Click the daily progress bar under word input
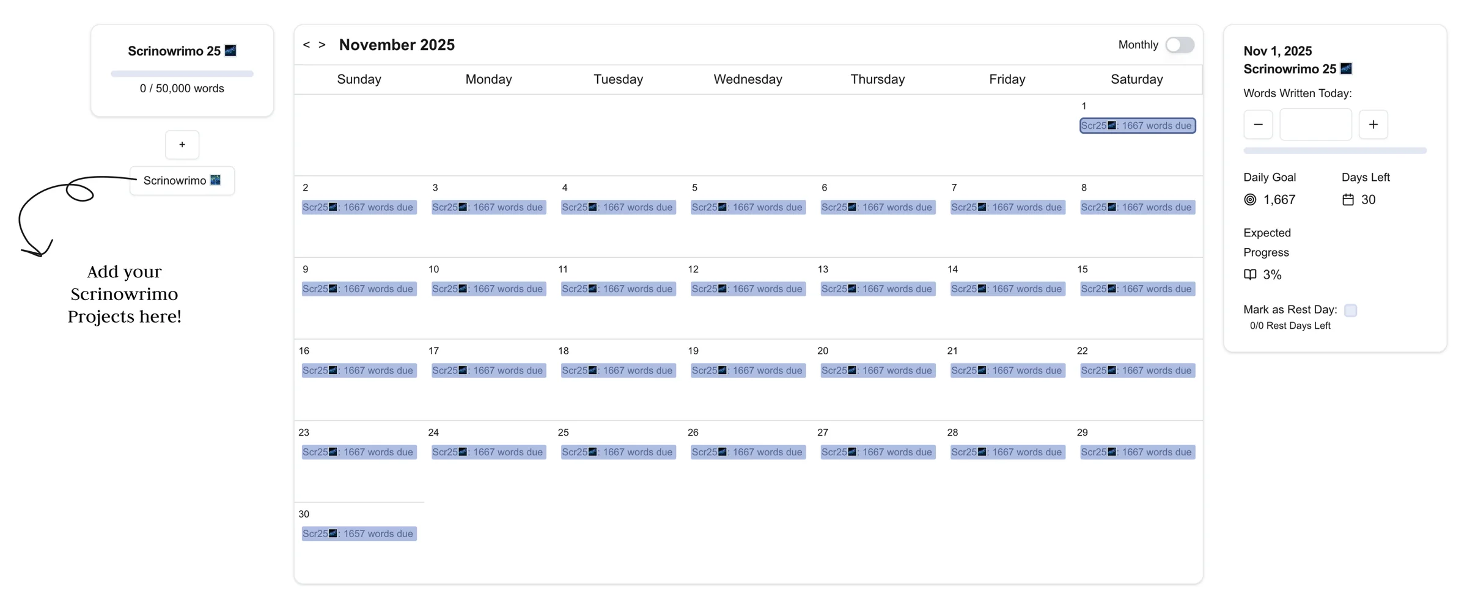Image resolution: width=1467 pixels, height=600 pixels. (x=1334, y=150)
